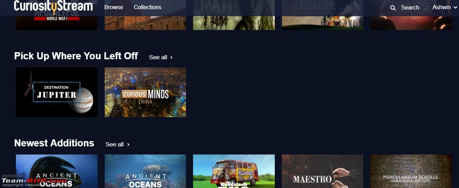Open the Browse menu
This screenshot has height=188, width=459.
114,7
